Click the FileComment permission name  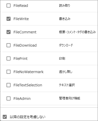(25, 32)
